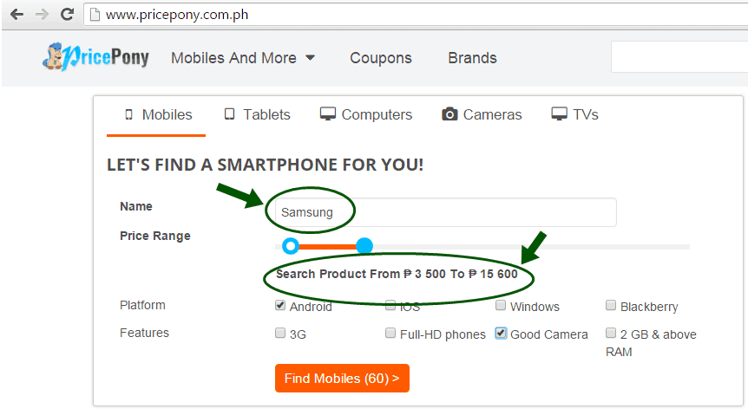Click the monitor icon beside Computers
This screenshot has height=415, width=748.
point(328,114)
